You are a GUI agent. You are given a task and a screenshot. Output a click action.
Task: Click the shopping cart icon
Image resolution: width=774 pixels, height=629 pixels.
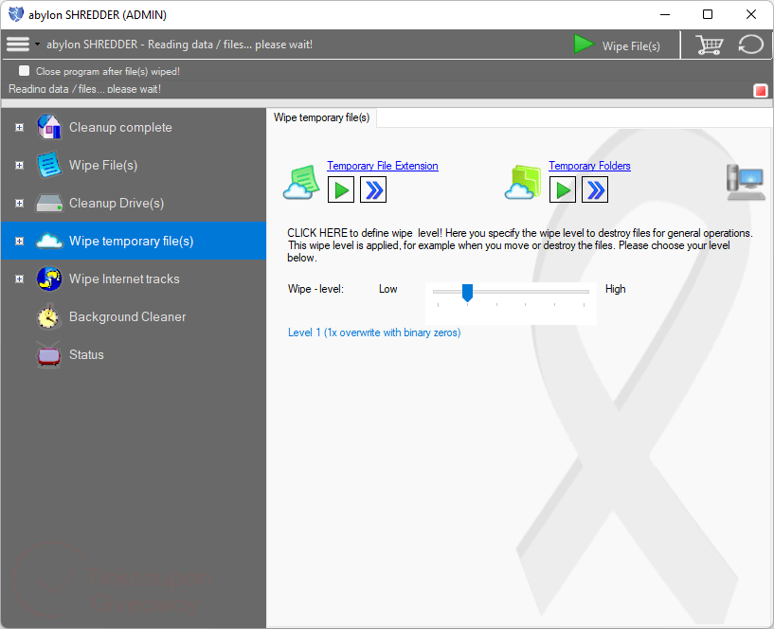coord(709,45)
